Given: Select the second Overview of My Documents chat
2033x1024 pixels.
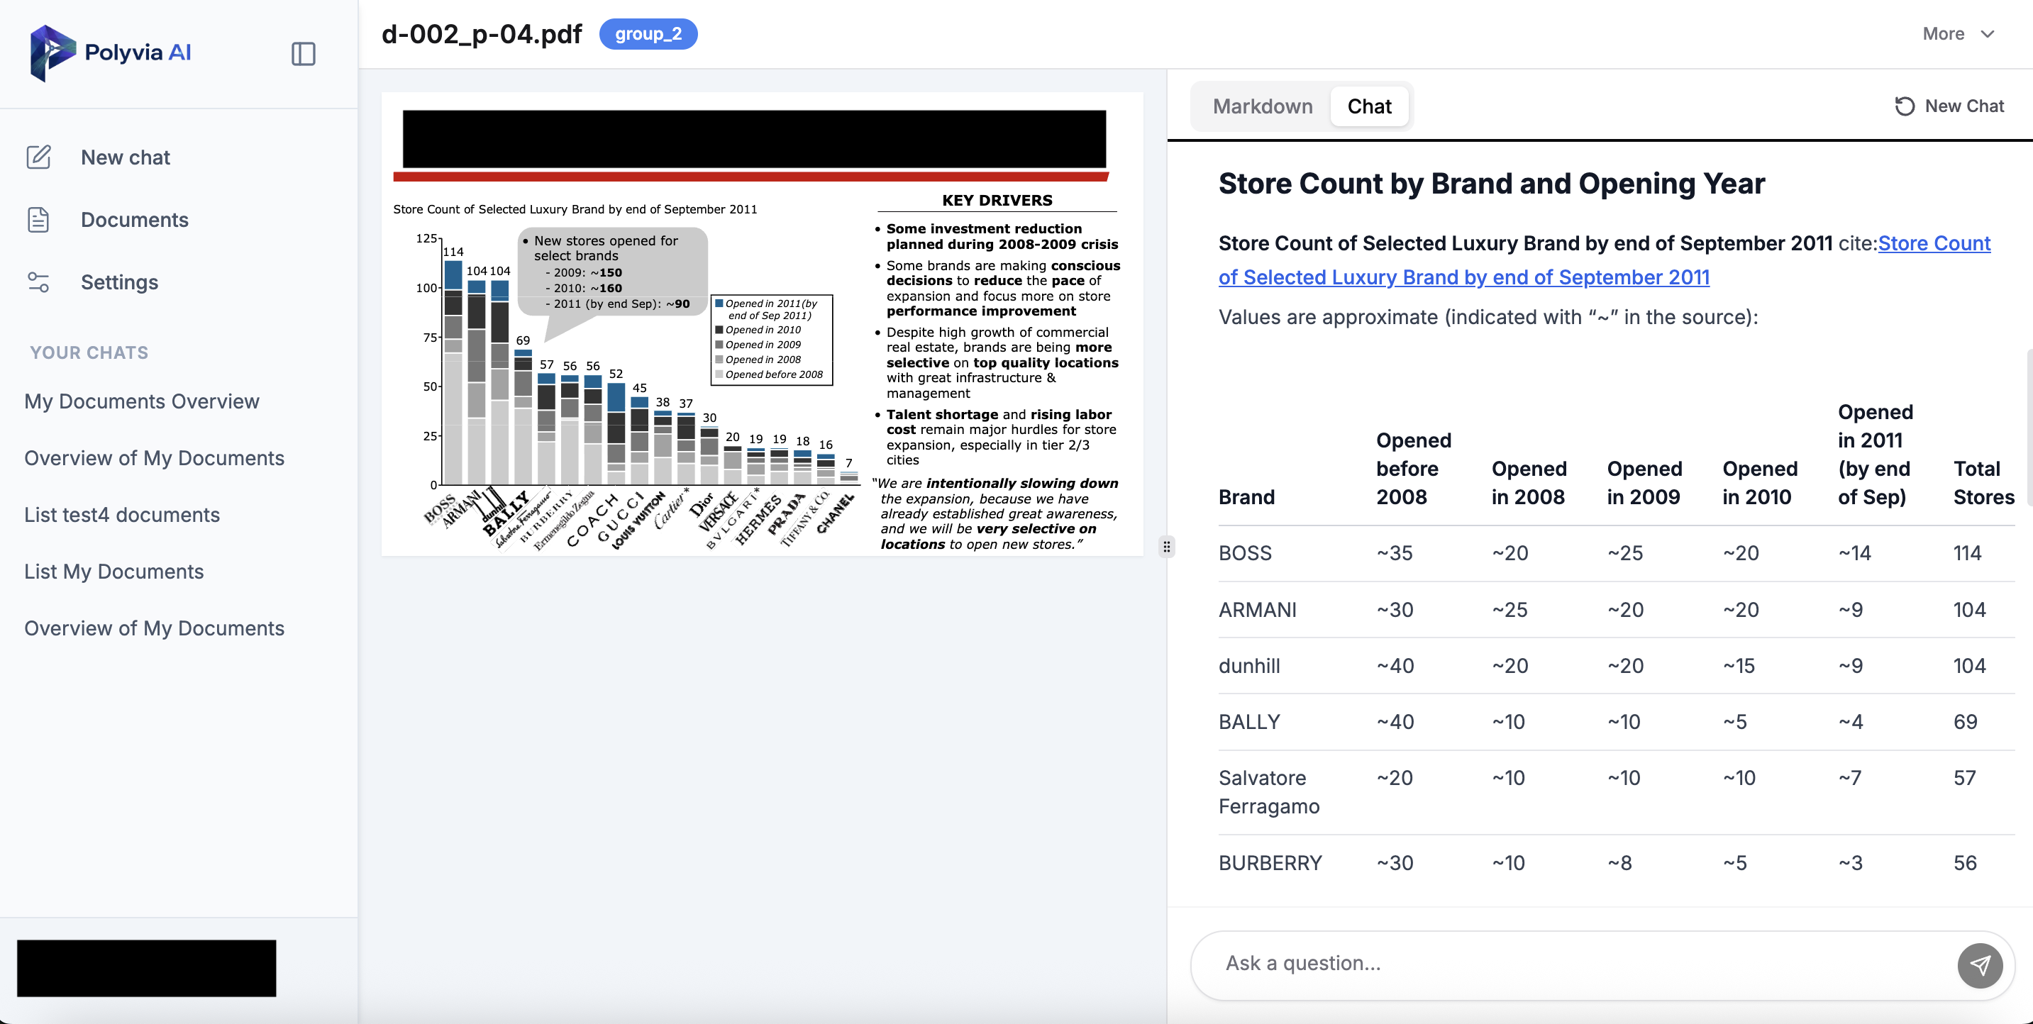Looking at the screenshot, I should coord(154,628).
